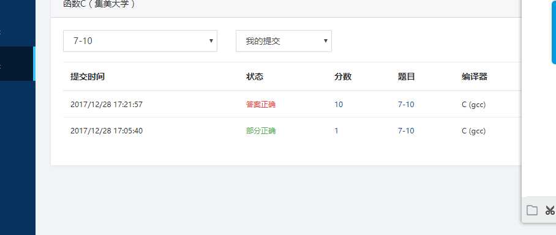Open score 10 submission detail

click(x=339, y=105)
